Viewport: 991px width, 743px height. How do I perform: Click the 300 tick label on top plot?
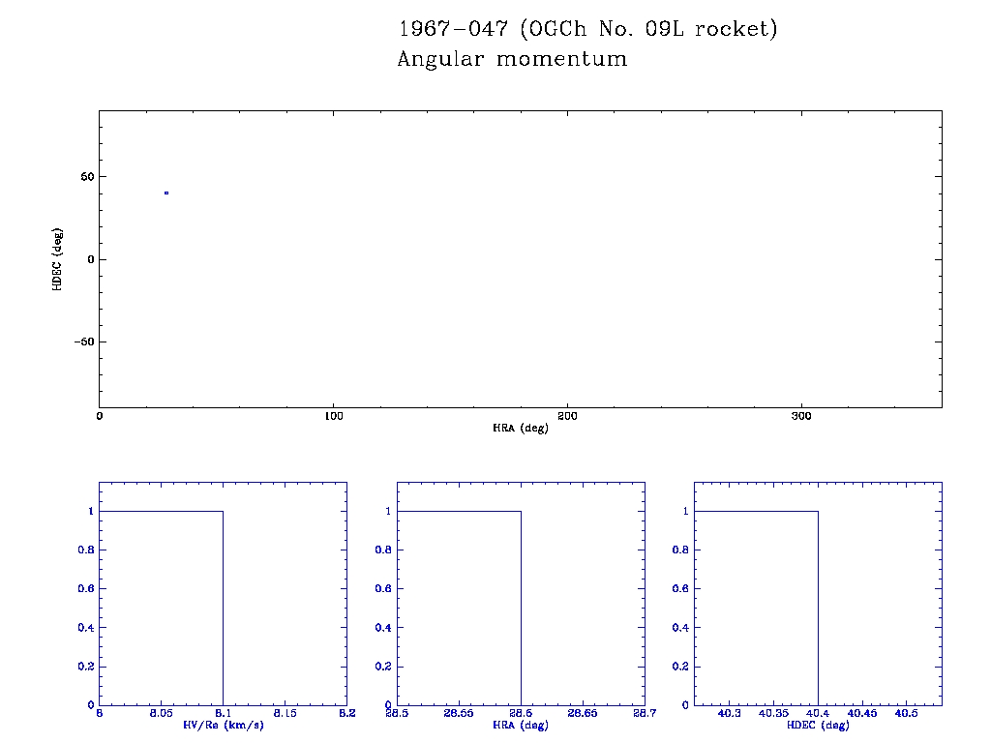pyautogui.click(x=801, y=417)
